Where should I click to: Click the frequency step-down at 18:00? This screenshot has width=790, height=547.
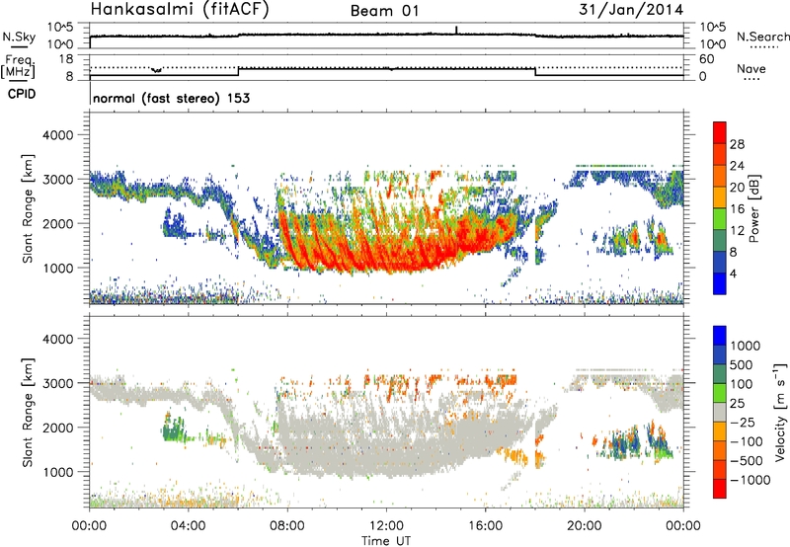pyautogui.click(x=535, y=71)
